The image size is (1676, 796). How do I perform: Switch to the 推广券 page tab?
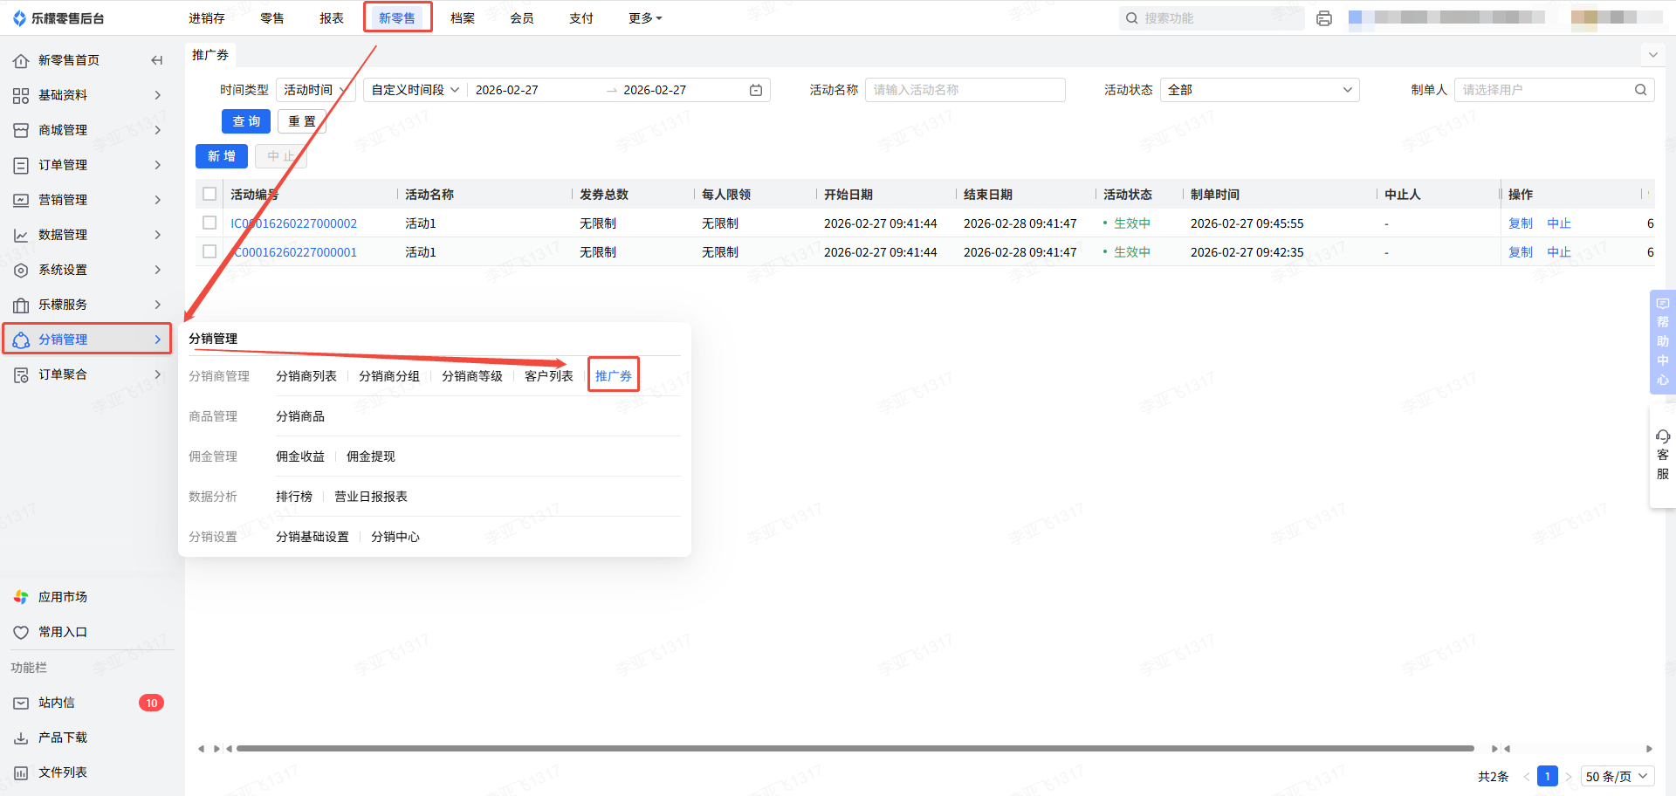[x=210, y=55]
